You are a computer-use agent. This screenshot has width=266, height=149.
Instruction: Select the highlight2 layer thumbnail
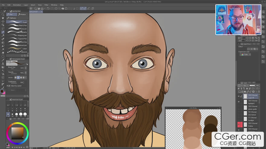click(245, 102)
